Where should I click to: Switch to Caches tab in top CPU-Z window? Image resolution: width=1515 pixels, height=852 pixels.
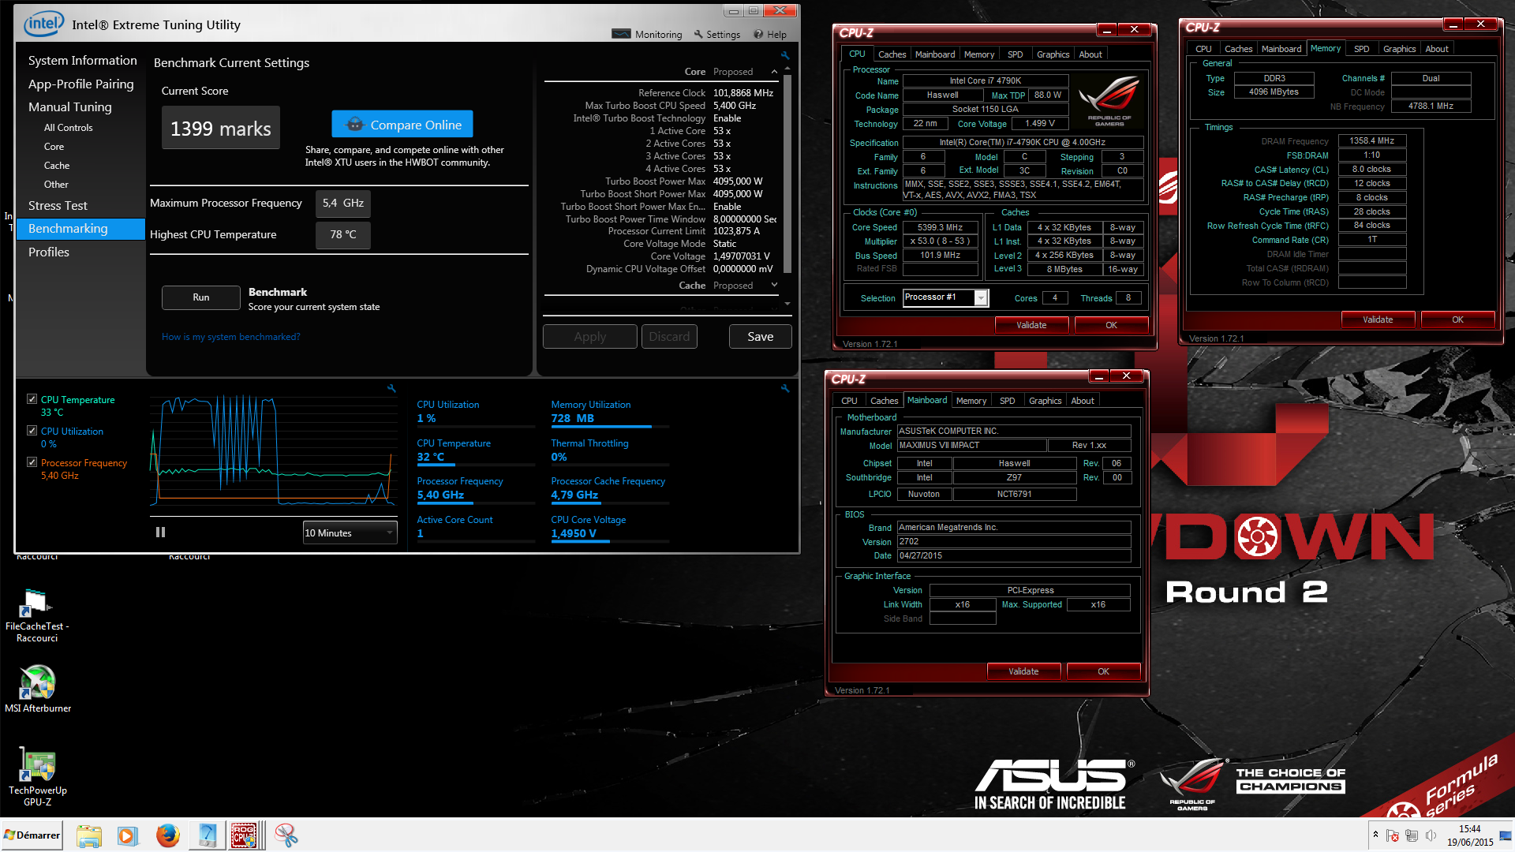pos(892,54)
